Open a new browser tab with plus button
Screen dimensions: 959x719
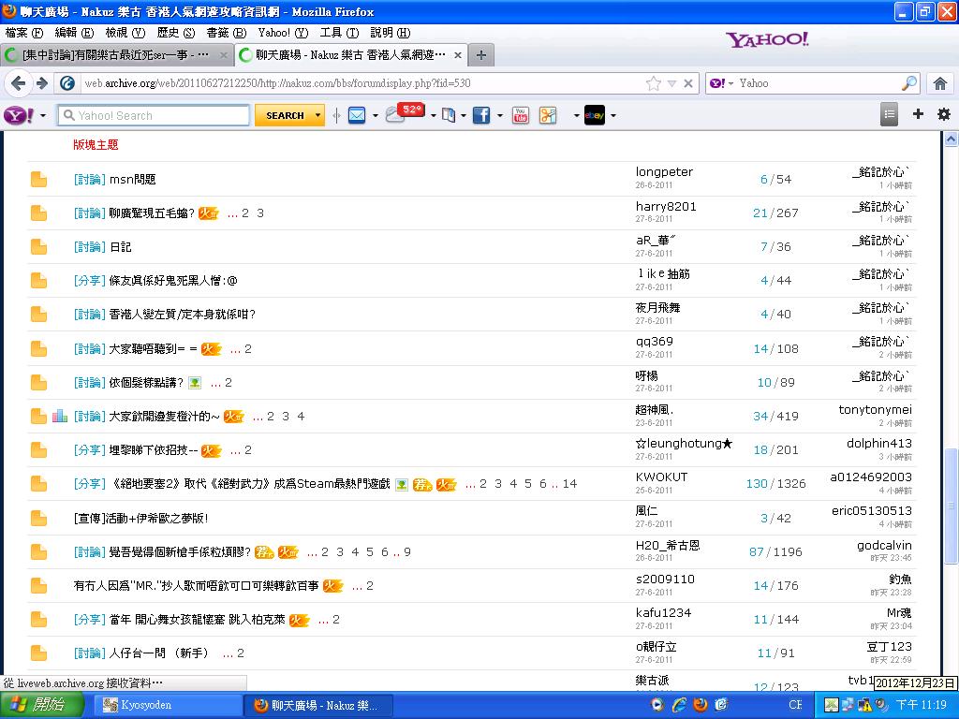pyautogui.click(x=480, y=55)
